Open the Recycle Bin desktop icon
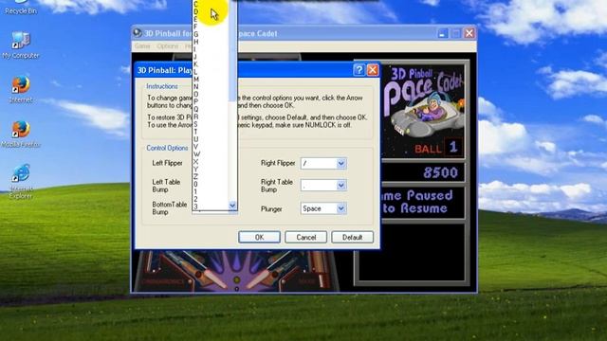Viewport: 607px width, 341px height. coord(20,7)
